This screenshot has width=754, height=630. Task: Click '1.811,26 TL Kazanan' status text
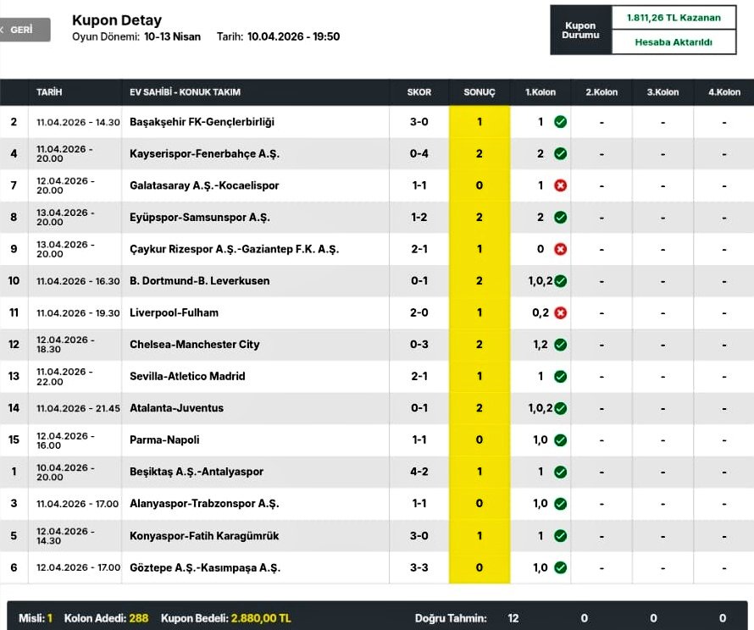(674, 18)
